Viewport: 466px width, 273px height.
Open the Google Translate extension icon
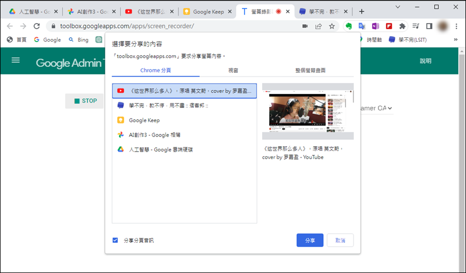pyautogui.click(x=362, y=26)
